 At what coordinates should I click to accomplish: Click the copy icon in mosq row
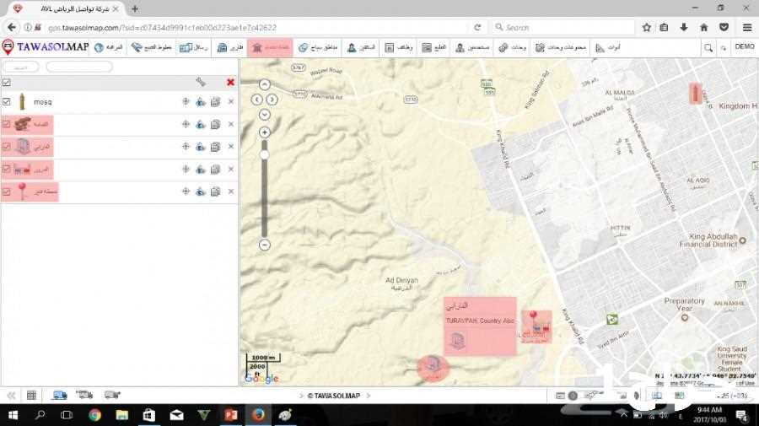(215, 102)
